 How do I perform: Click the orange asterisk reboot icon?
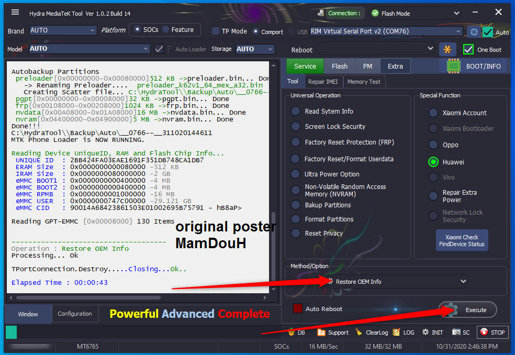pyautogui.click(x=447, y=50)
